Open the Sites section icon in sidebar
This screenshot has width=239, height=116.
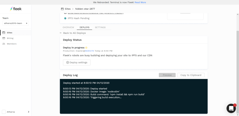tap(4, 33)
